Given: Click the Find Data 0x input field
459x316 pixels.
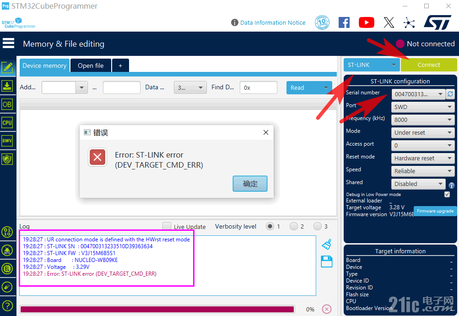Looking at the screenshot, I should coord(259,87).
